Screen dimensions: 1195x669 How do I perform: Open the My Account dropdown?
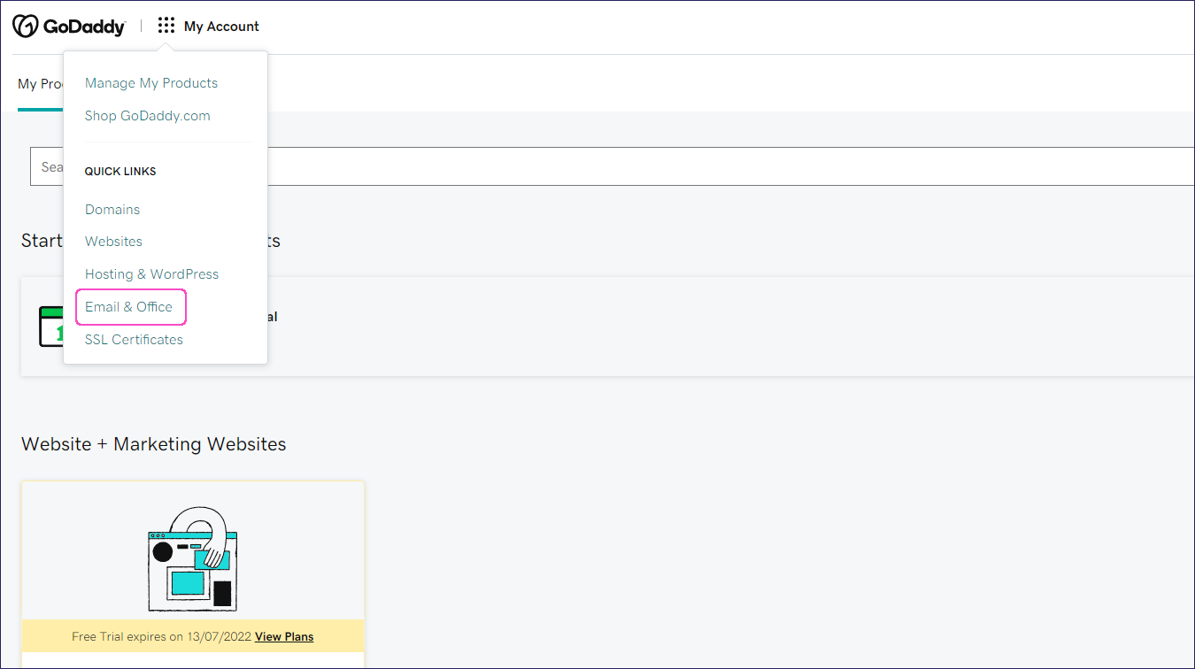pyautogui.click(x=220, y=26)
